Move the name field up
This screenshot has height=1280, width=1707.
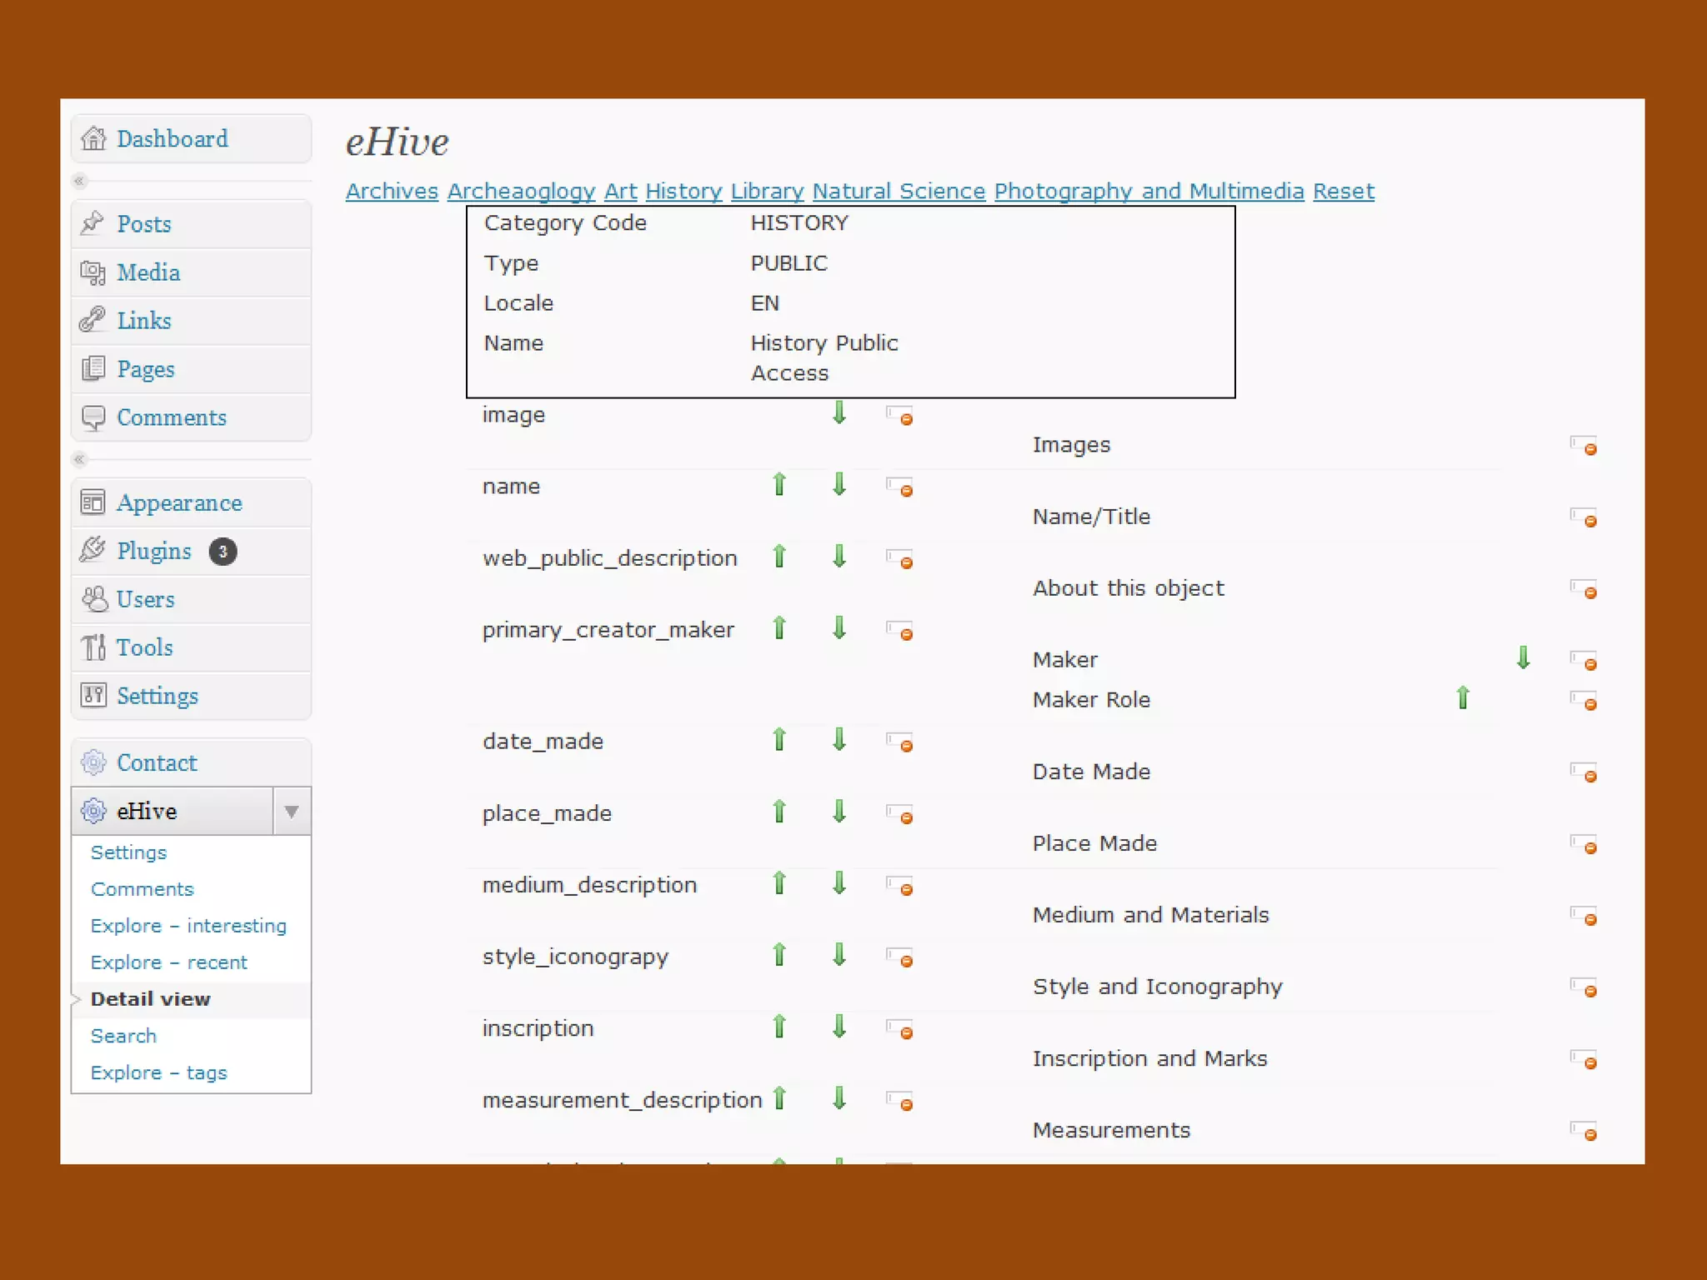(779, 484)
